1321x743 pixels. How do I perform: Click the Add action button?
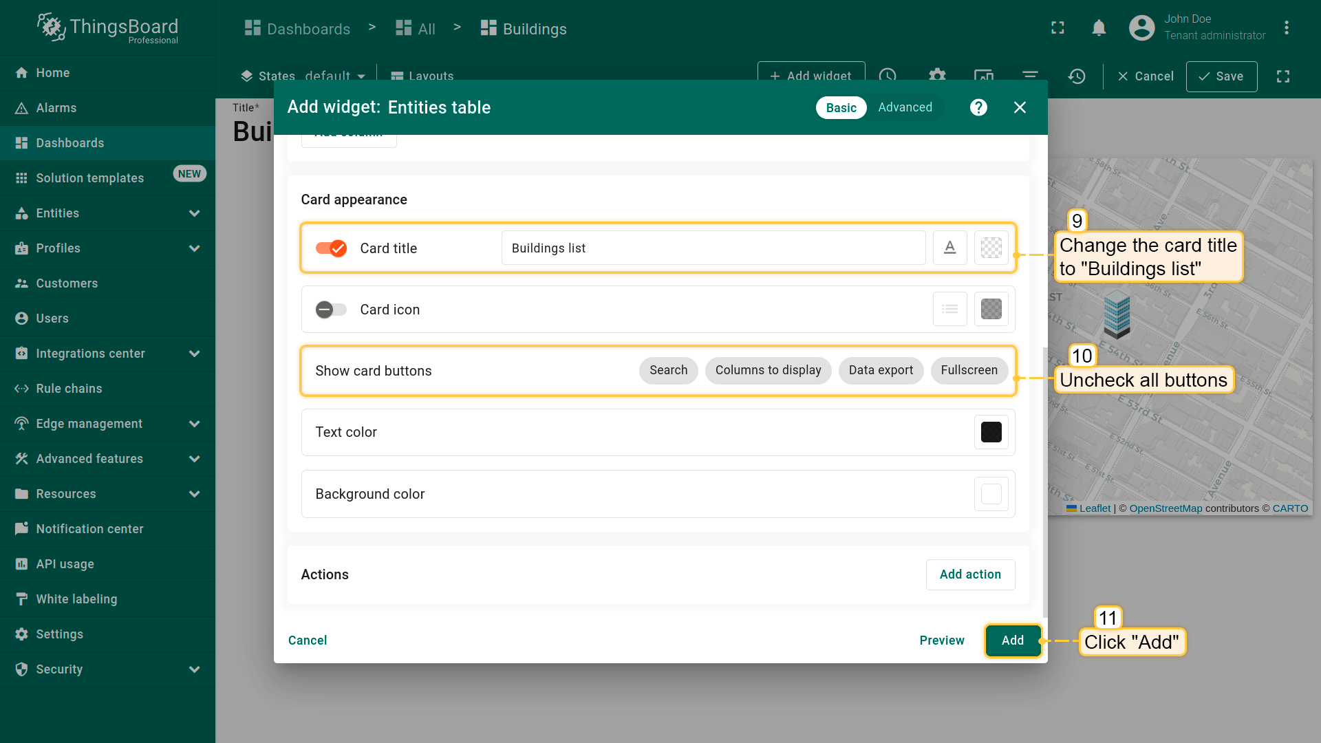point(970,574)
